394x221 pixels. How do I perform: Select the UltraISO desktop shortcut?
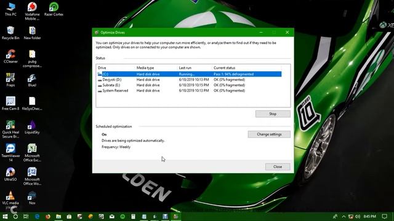(x=10, y=174)
